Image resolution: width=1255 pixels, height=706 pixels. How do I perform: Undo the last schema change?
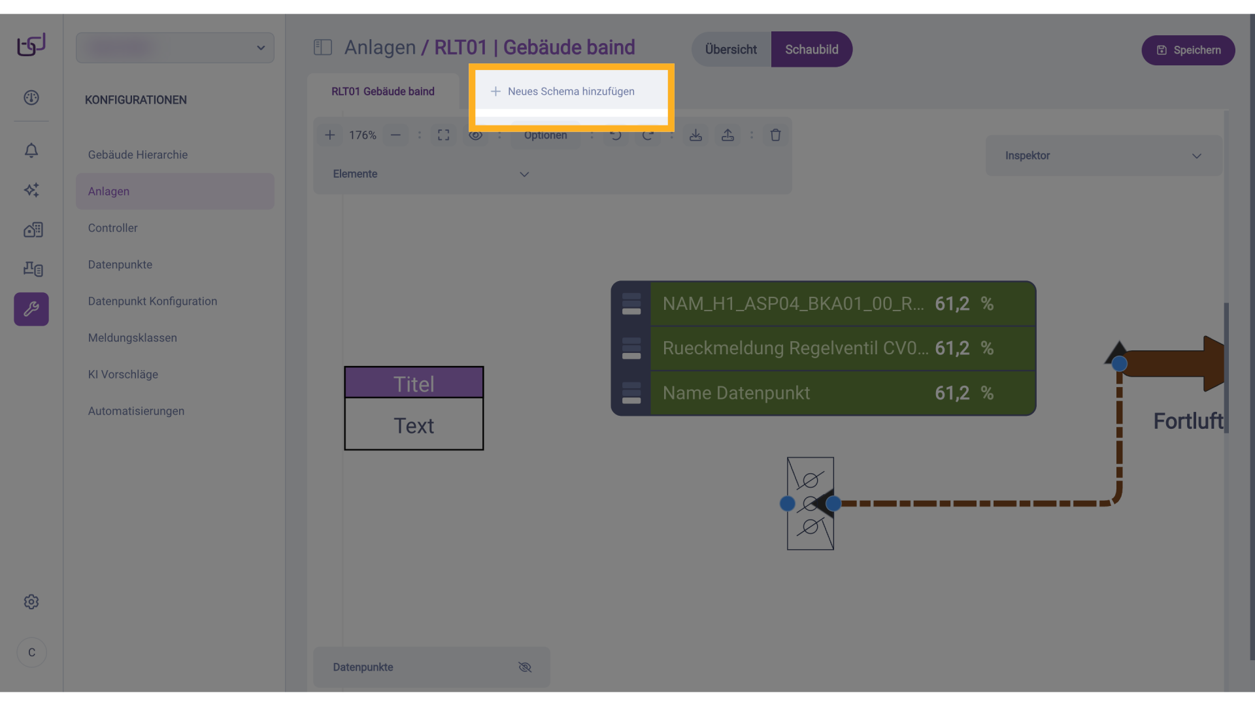(x=616, y=135)
